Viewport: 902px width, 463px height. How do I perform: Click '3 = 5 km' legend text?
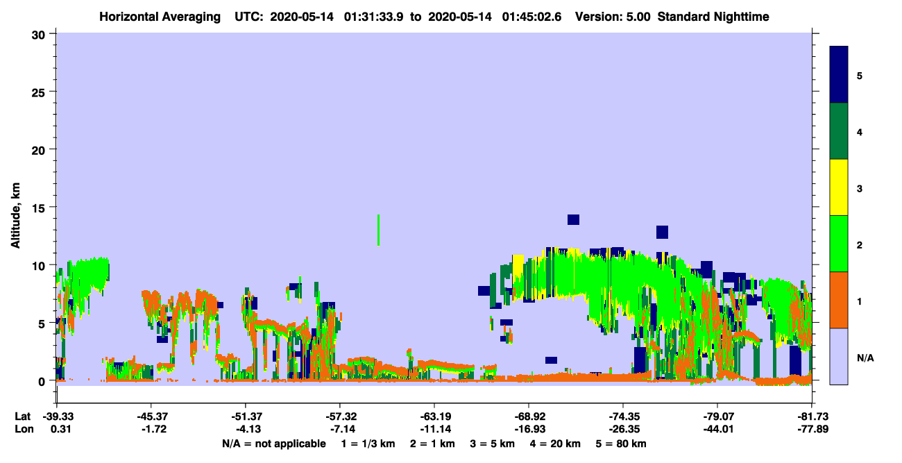pyautogui.click(x=492, y=444)
